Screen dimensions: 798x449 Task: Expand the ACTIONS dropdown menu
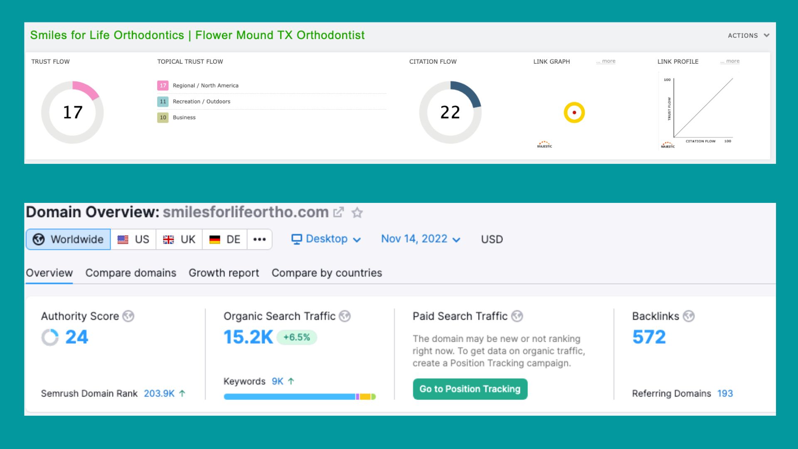pyautogui.click(x=748, y=36)
